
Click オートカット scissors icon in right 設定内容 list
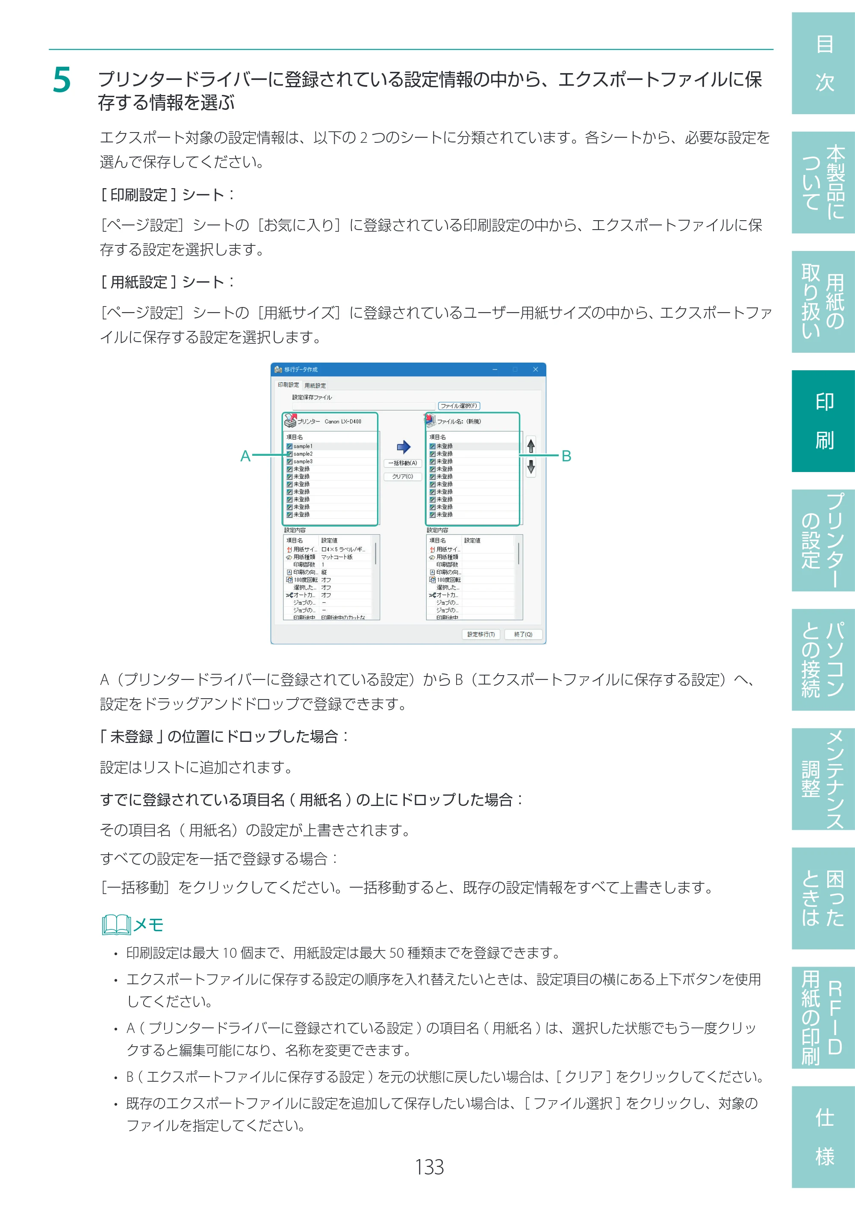pyautogui.click(x=432, y=595)
